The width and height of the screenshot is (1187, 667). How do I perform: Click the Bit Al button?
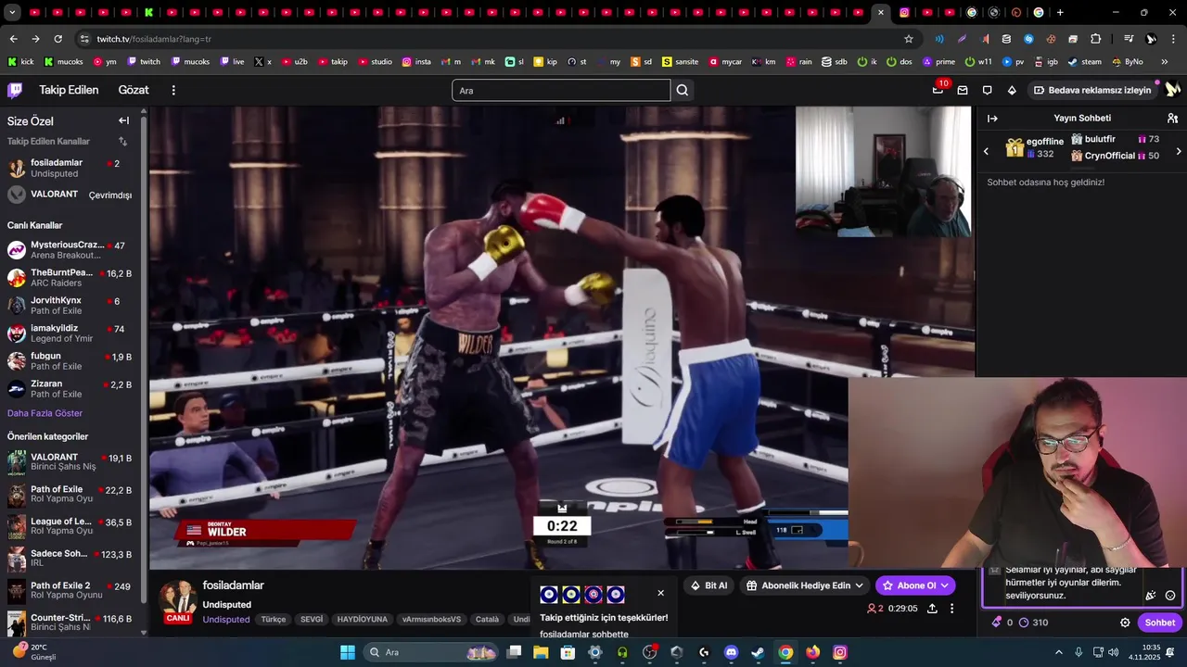pyautogui.click(x=709, y=585)
